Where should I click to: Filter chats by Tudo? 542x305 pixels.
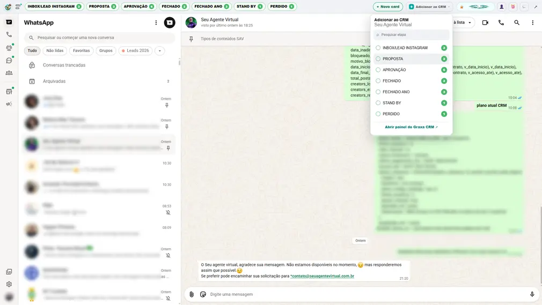click(32, 51)
